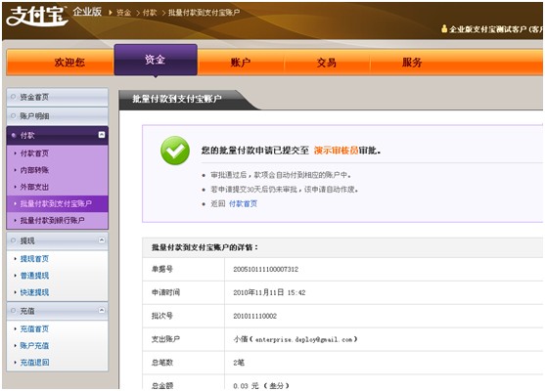This screenshot has height=391, width=545.
Task: Click 批量付款到支付宝账户 in the breadcrumb
Action: pyautogui.click(x=204, y=13)
